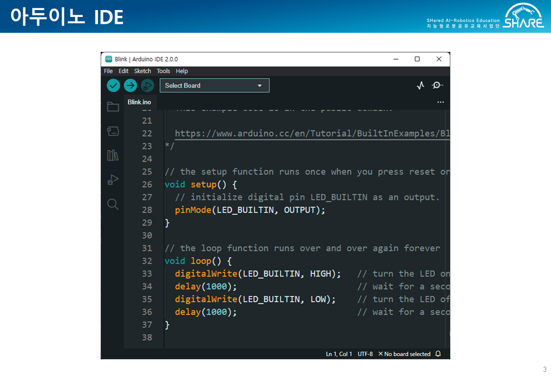Select the Blink.ino tab

[x=139, y=102]
